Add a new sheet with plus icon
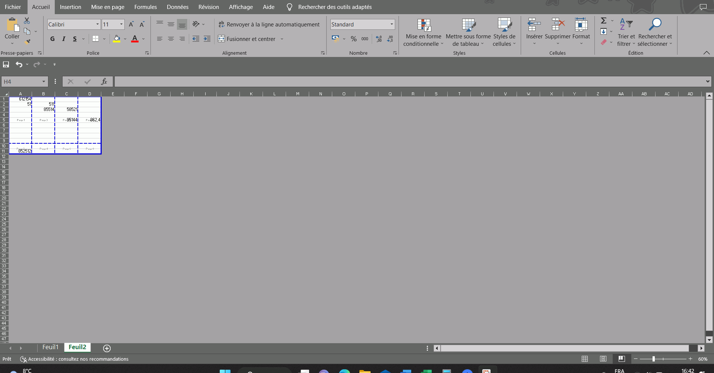Image resolution: width=714 pixels, height=373 pixels. coord(107,348)
